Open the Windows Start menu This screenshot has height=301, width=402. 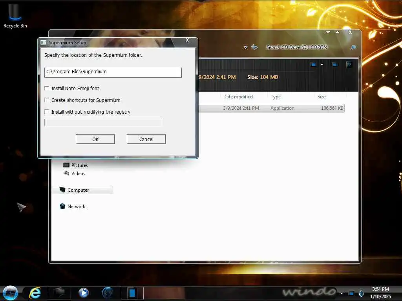[x=10, y=293]
